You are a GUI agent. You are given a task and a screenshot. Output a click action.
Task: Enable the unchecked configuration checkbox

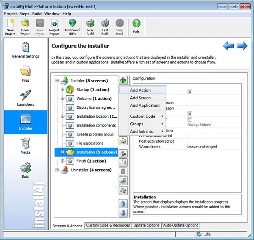click(190, 119)
